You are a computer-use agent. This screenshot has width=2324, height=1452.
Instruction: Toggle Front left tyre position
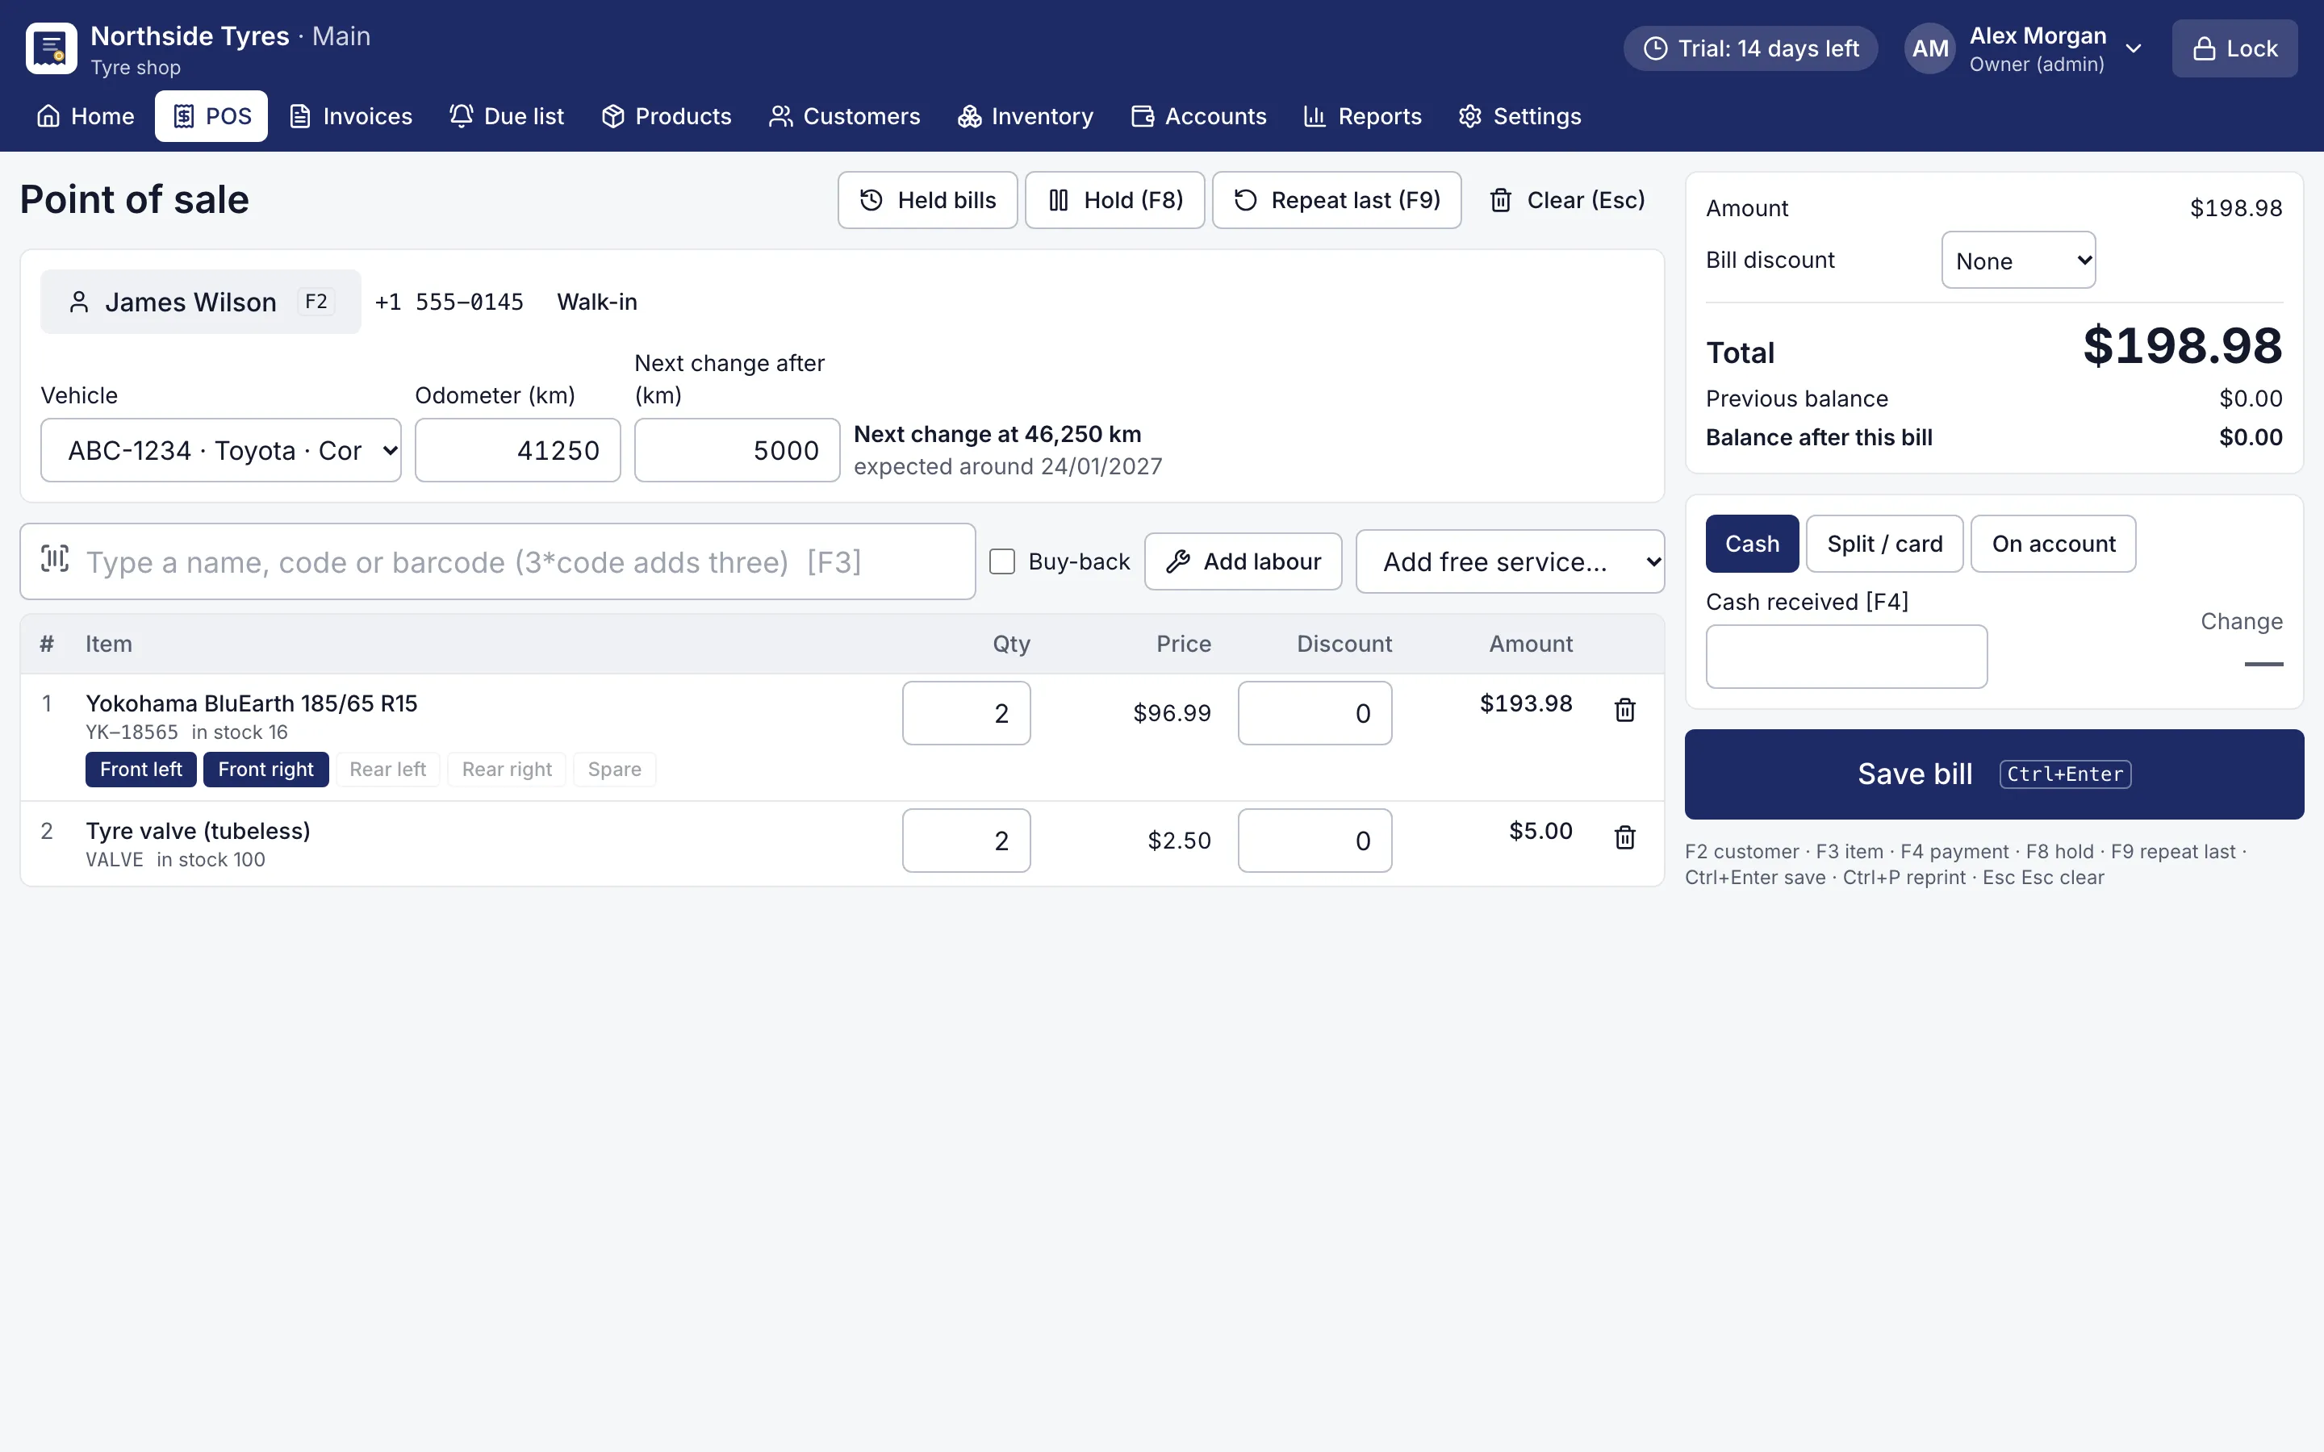(141, 770)
